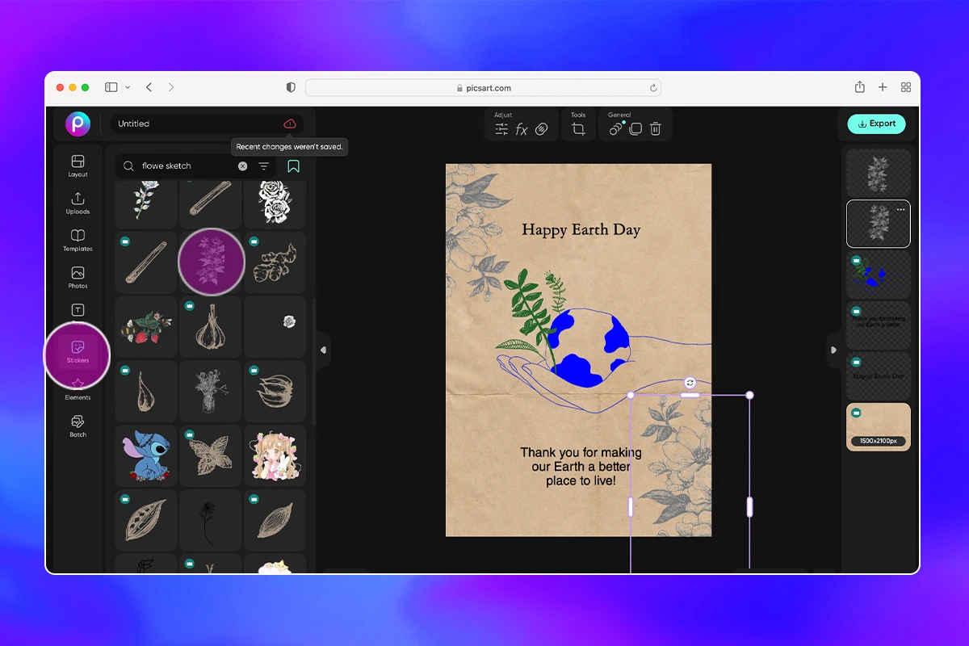
Task: Open the Templates section
Action: pos(78,239)
